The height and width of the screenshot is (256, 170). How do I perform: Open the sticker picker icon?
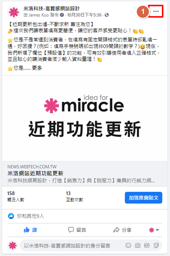tap(156, 245)
